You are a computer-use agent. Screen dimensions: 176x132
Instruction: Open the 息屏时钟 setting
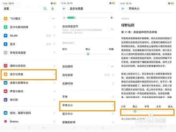click(88, 84)
